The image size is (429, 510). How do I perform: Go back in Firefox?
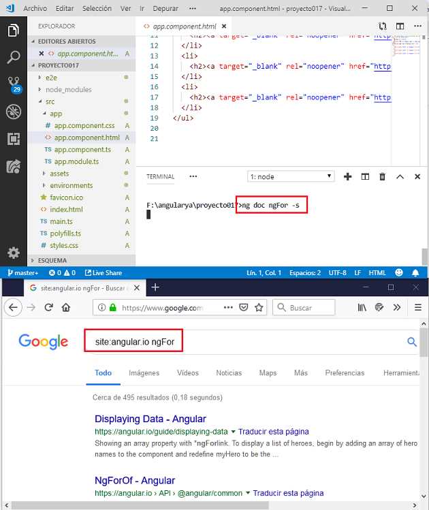[14, 307]
